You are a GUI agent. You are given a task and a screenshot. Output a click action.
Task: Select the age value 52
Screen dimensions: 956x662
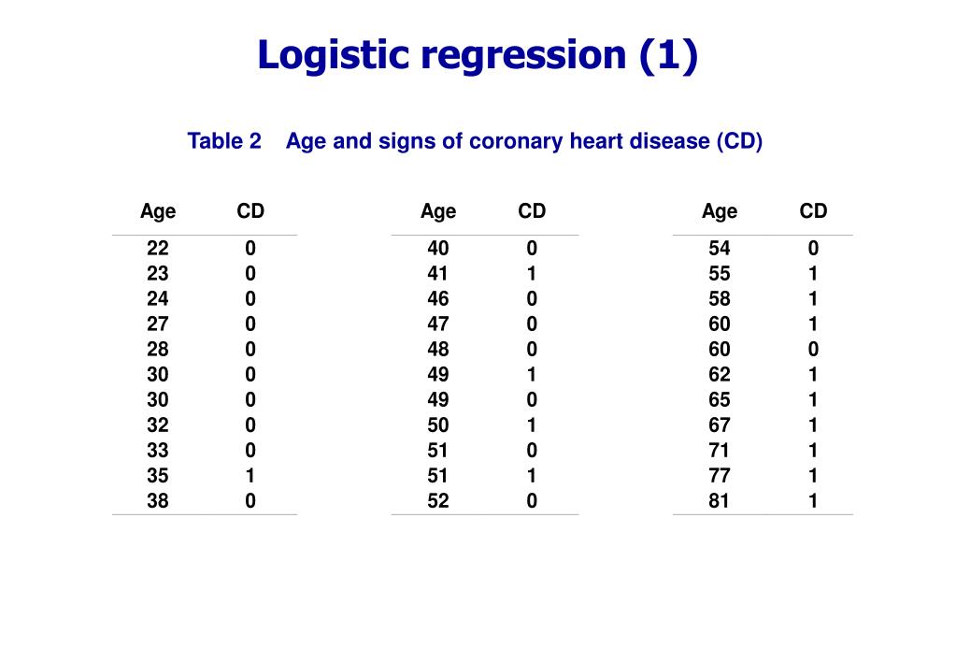pos(438,501)
